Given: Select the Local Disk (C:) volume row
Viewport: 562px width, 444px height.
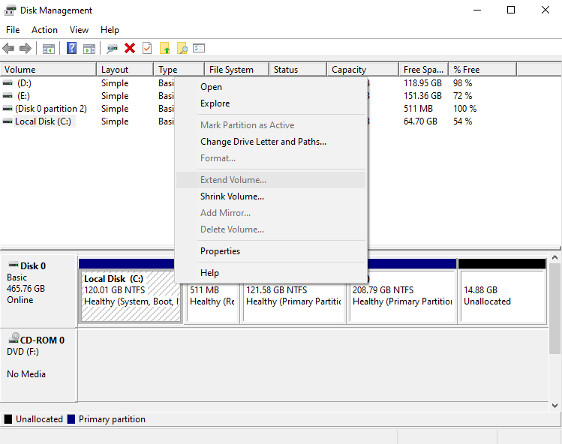Looking at the screenshot, I should [43, 121].
